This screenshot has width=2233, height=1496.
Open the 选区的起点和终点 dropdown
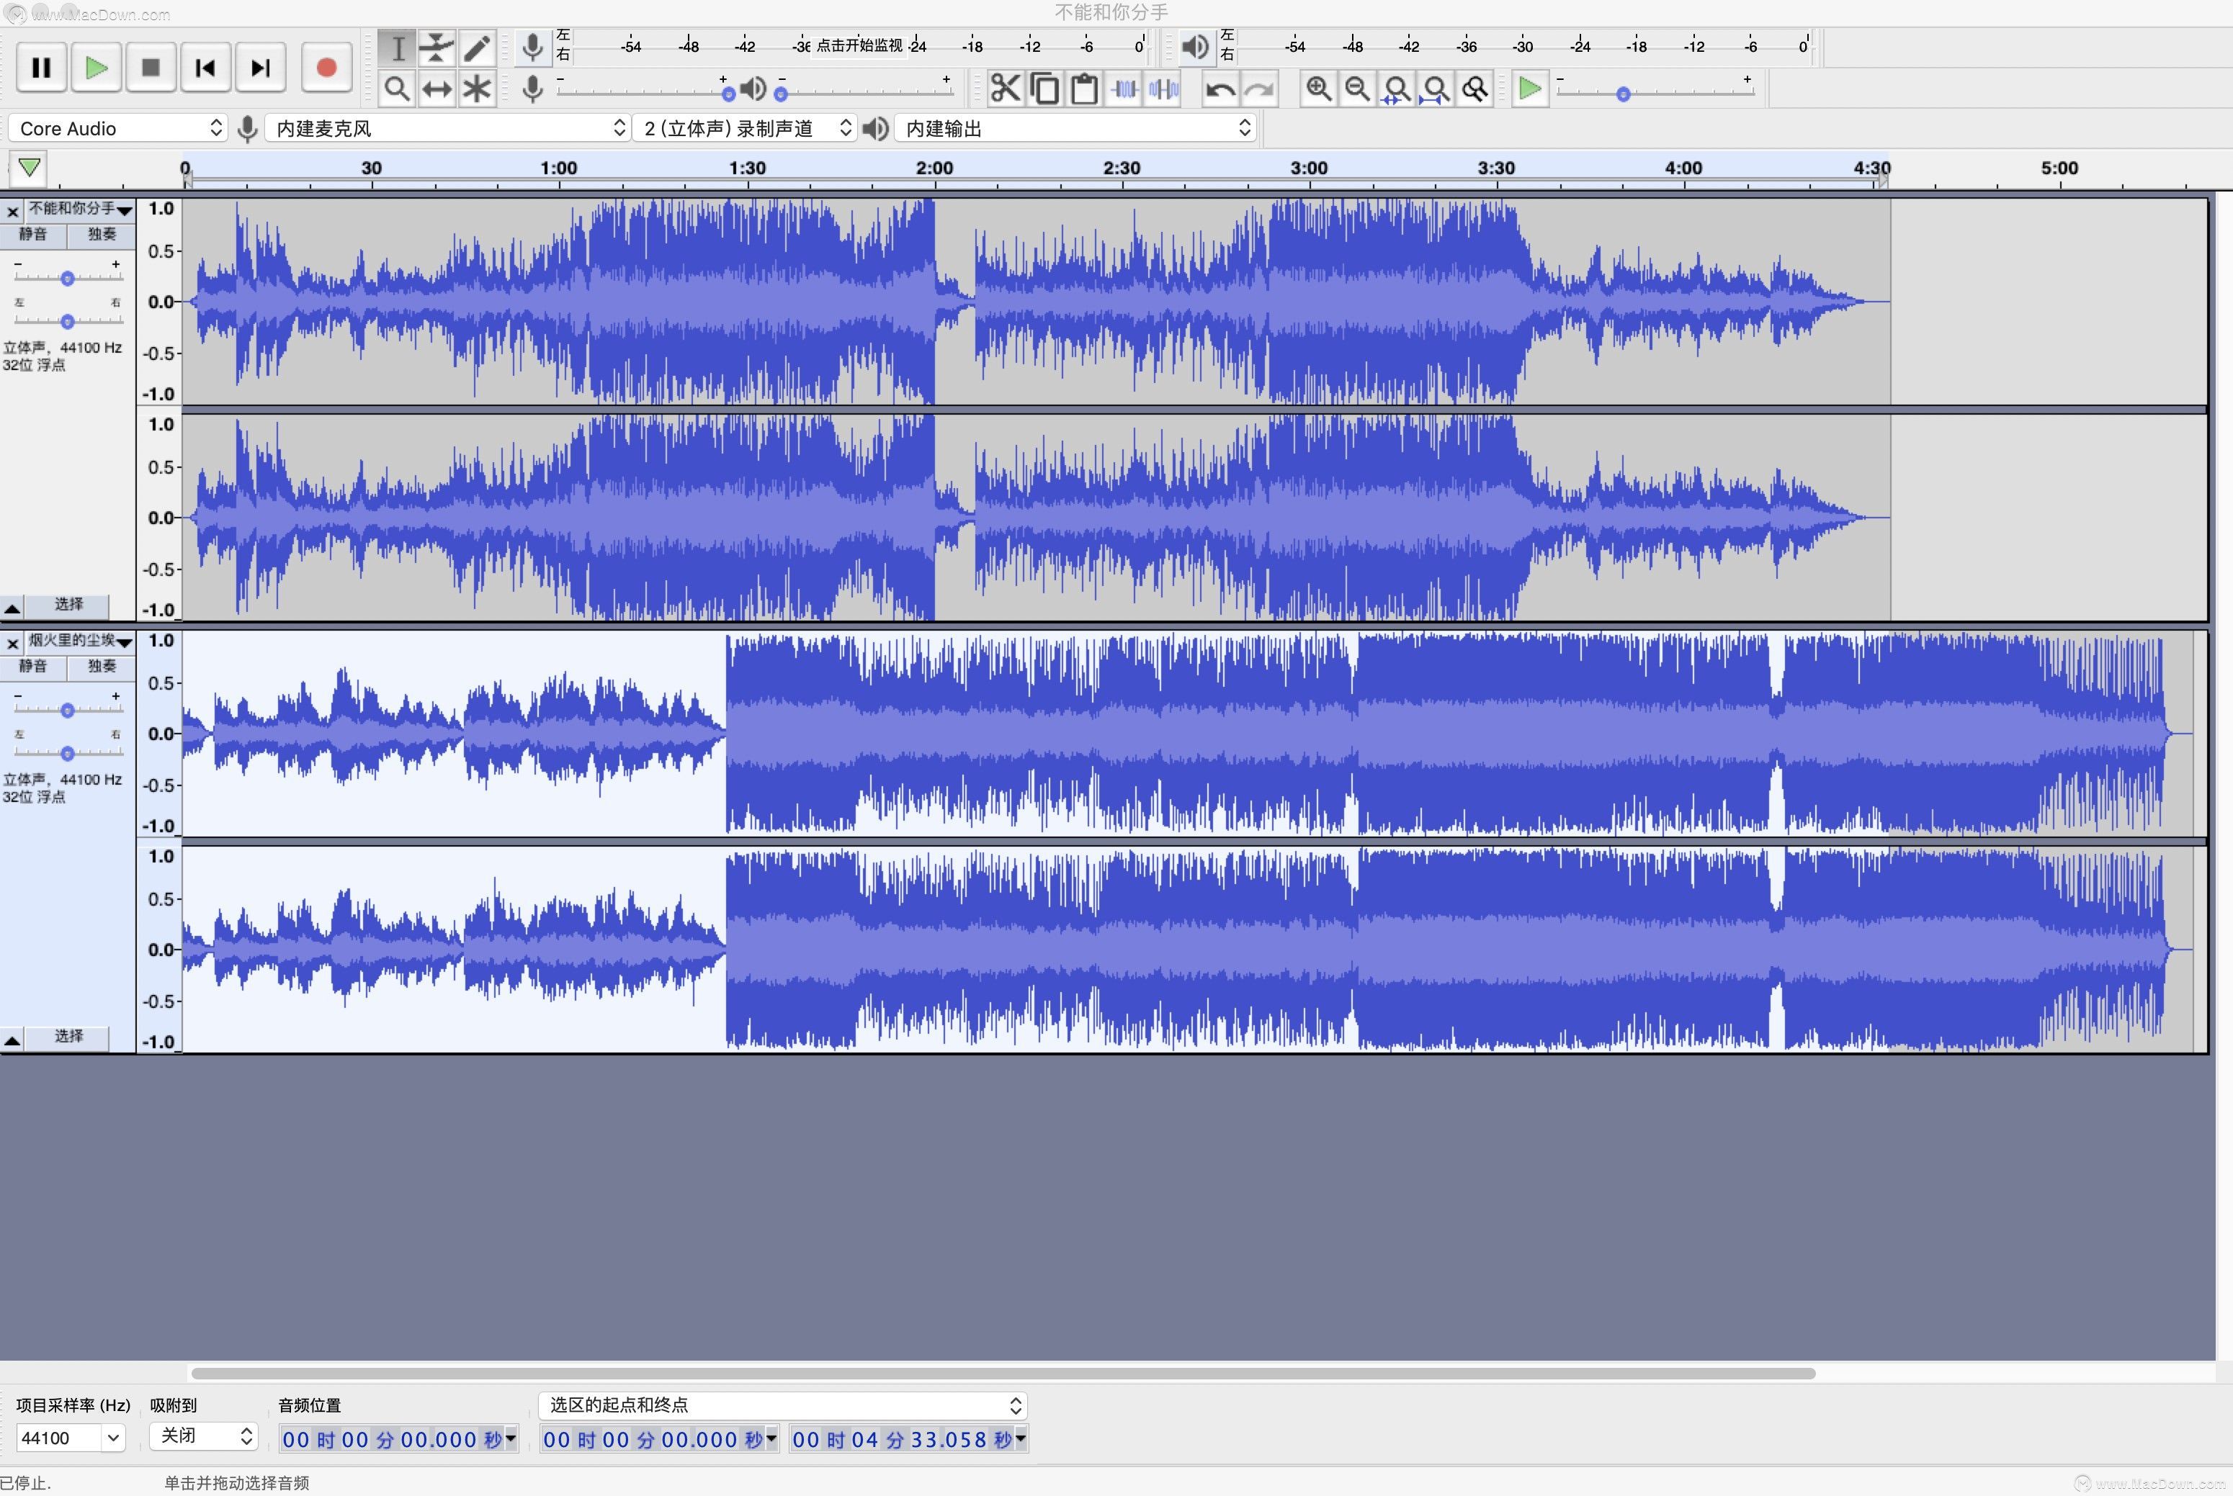[x=783, y=1405]
